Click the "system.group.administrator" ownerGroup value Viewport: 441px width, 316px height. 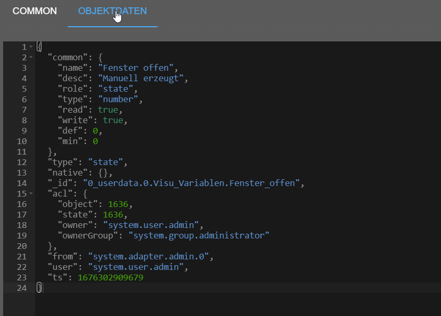pos(198,235)
